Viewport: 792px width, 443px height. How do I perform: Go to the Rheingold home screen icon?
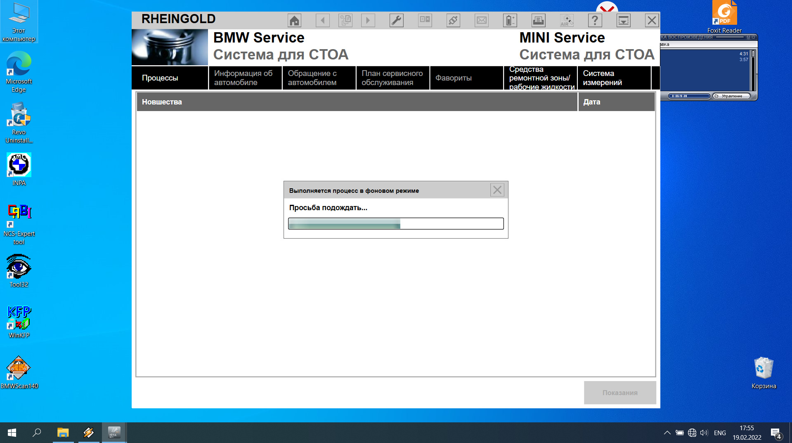(x=294, y=20)
